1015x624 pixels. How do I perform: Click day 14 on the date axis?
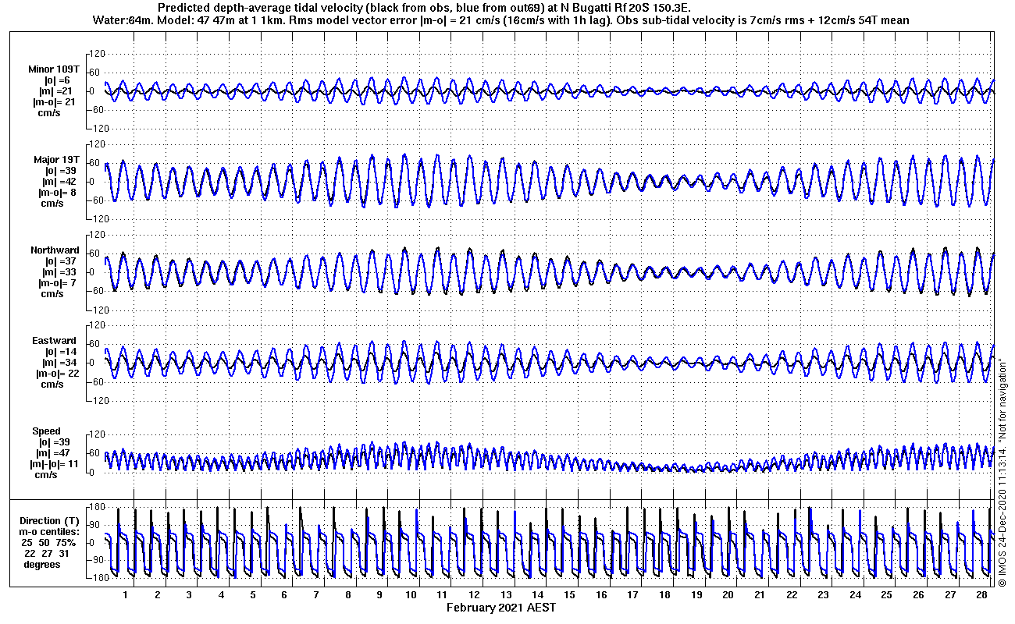pyautogui.click(x=539, y=595)
